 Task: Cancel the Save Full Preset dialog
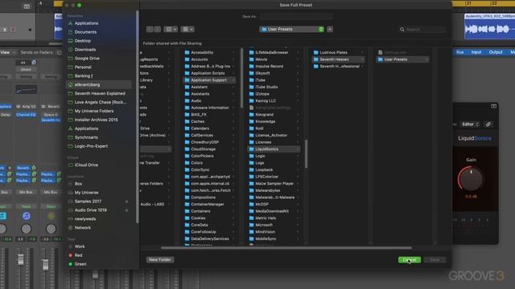coord(410,260)
